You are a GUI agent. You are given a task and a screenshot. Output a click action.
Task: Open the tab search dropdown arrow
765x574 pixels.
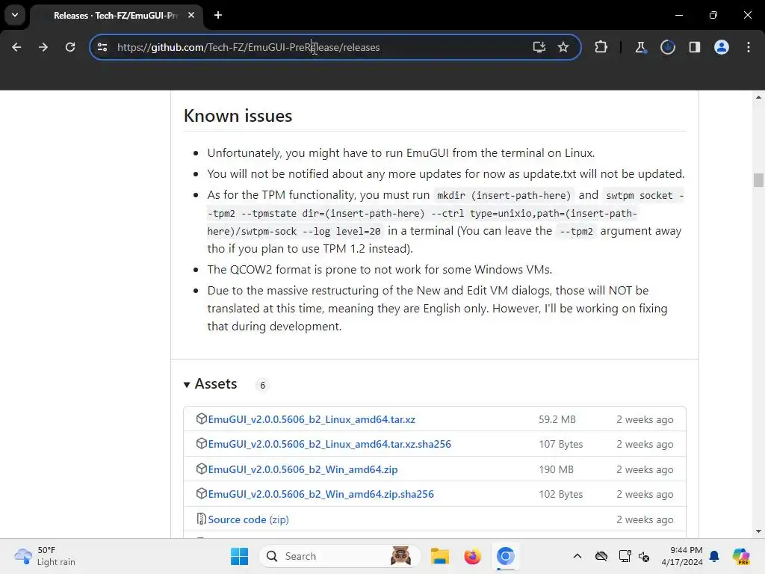15,15
